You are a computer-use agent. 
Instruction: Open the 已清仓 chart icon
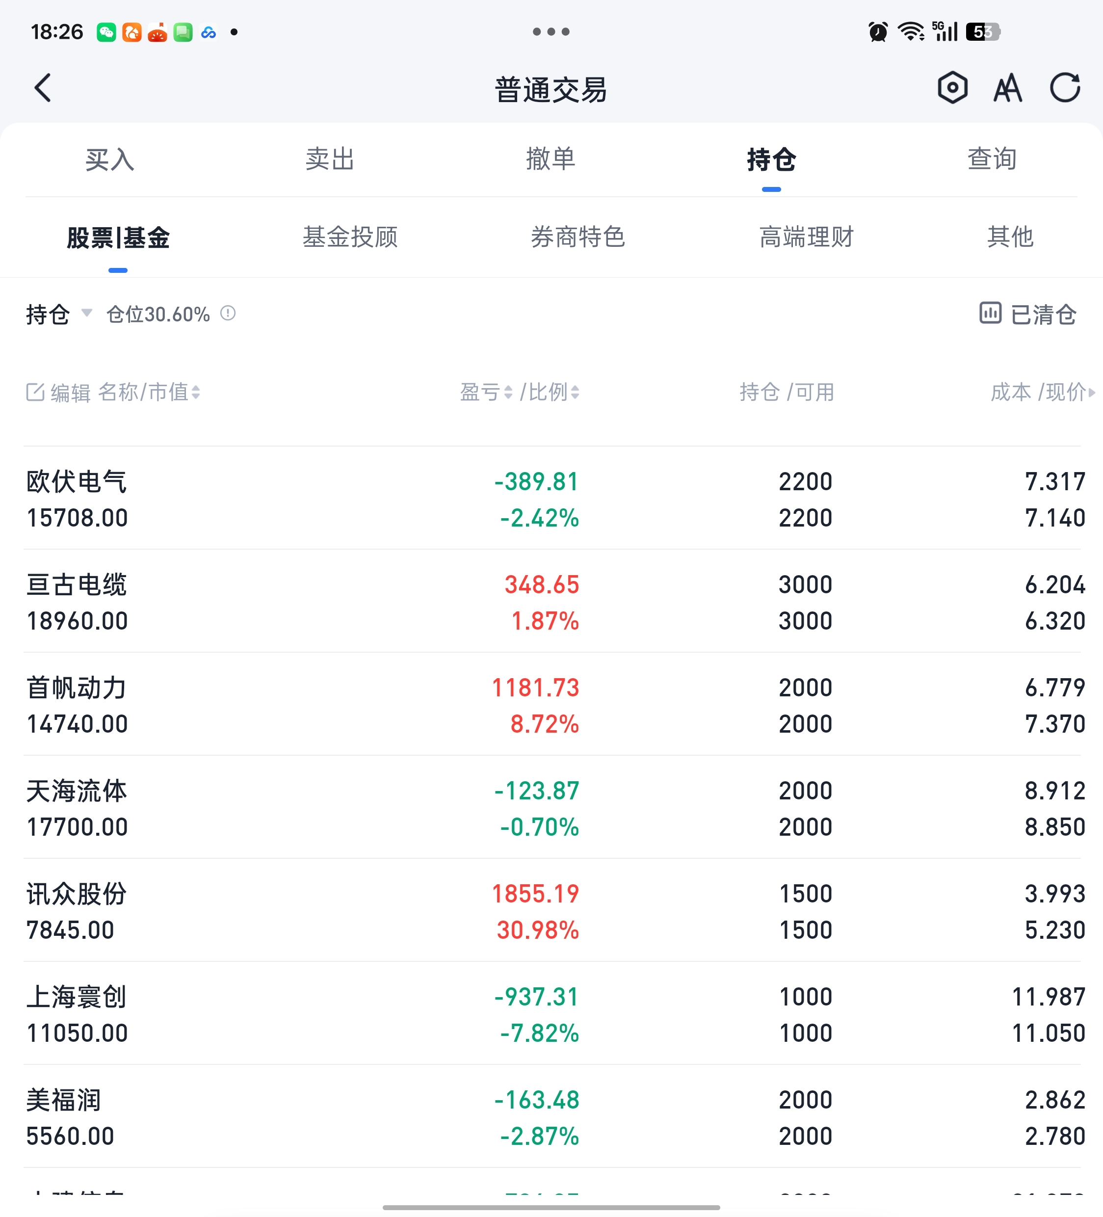[990, 313]
